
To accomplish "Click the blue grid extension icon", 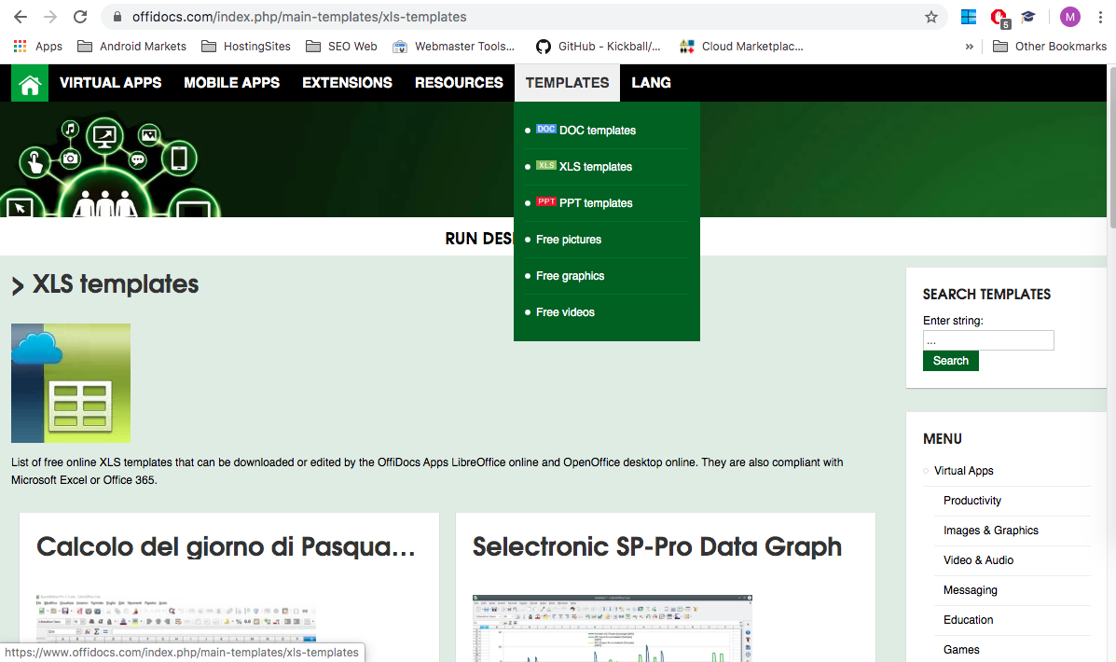I will [x=968, y=16].
